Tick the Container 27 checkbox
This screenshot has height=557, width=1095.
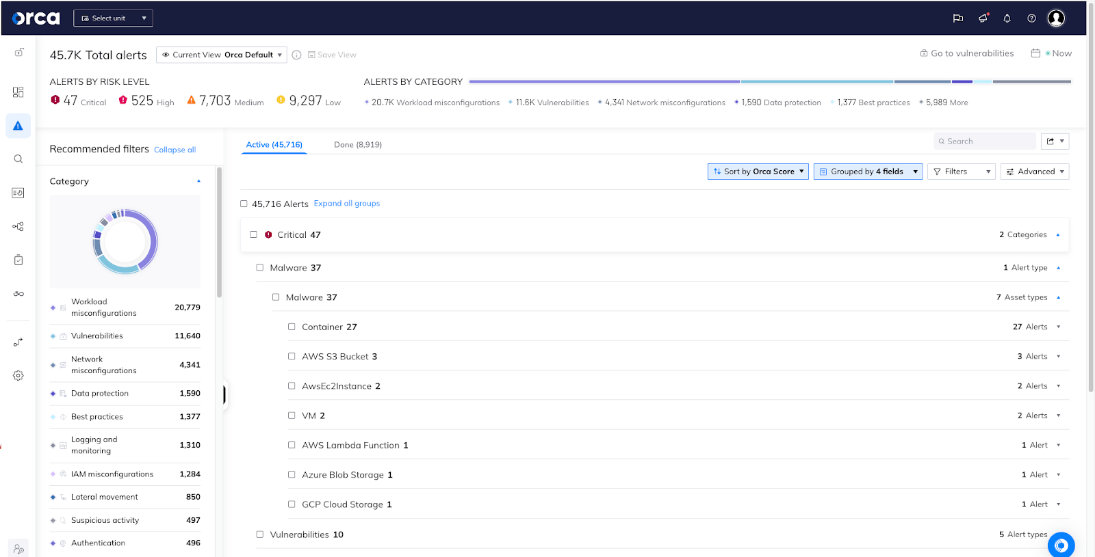[x=292, y=327]
